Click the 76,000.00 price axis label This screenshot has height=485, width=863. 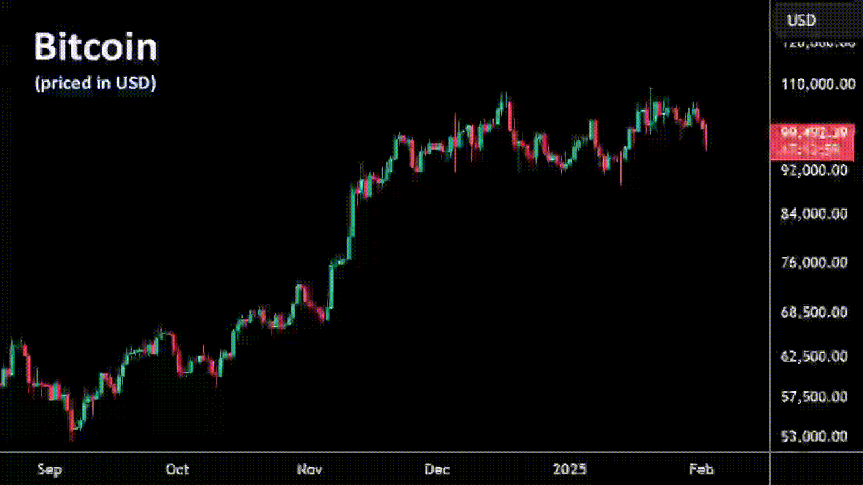point(814,263)
